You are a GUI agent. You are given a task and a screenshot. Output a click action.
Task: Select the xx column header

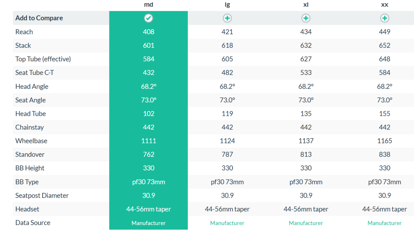tap(384, 5)
